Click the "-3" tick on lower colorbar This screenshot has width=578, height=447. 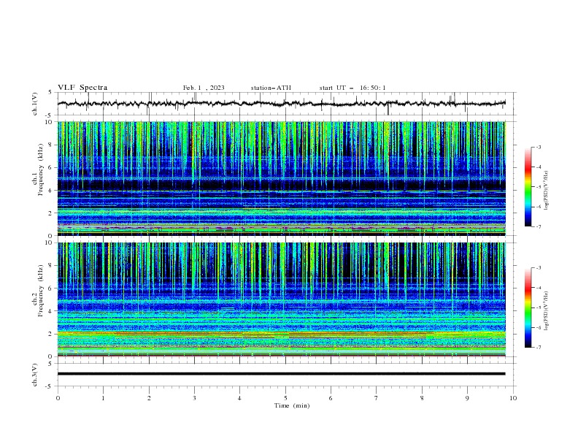point(539,268)
